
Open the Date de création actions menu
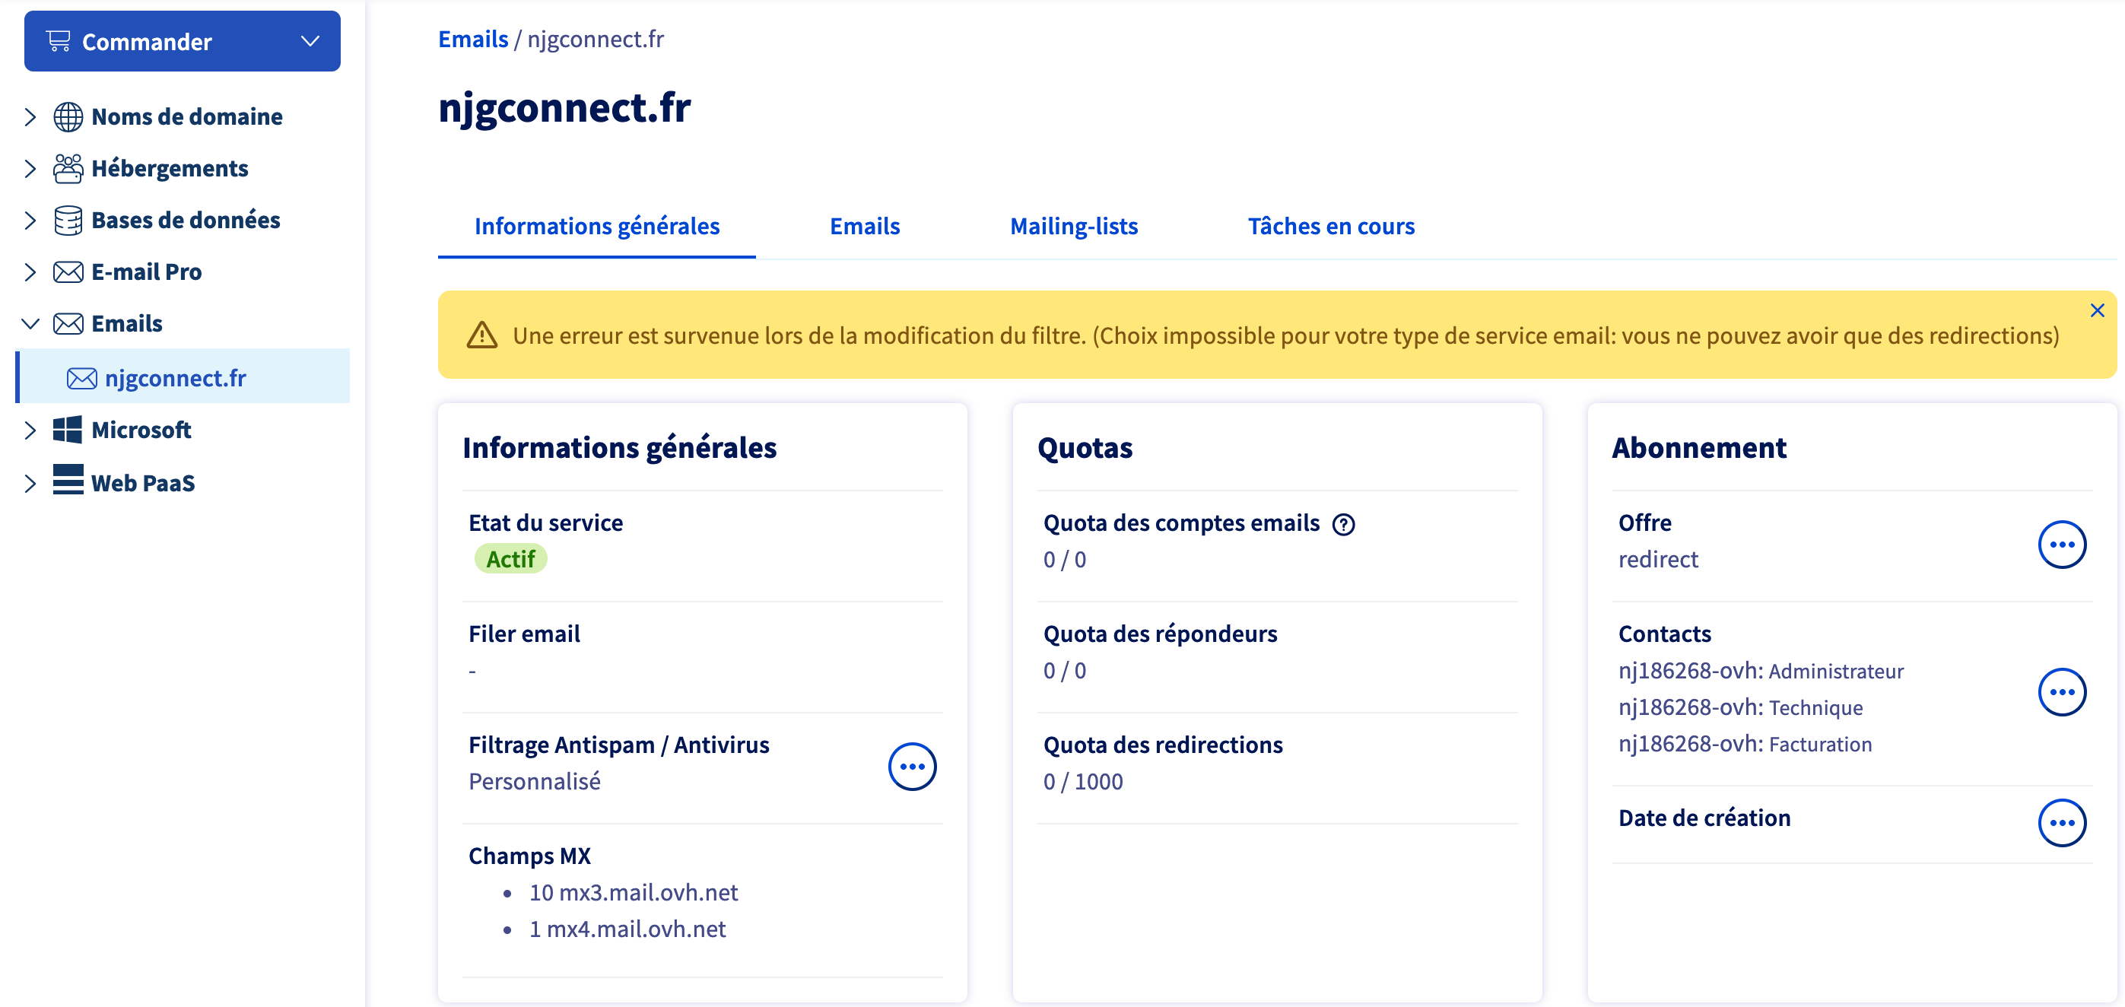point(2060,822)
